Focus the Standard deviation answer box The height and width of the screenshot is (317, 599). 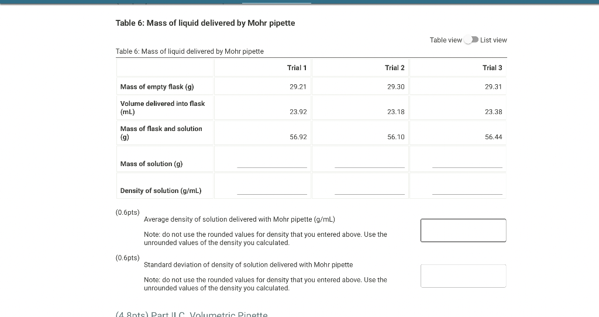pos(463,275)
